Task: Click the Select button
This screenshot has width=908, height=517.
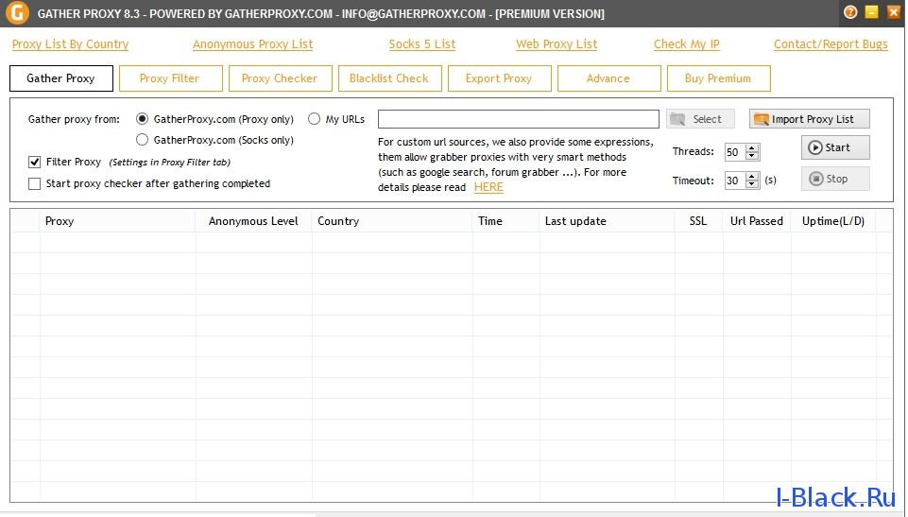Action: 700,119
